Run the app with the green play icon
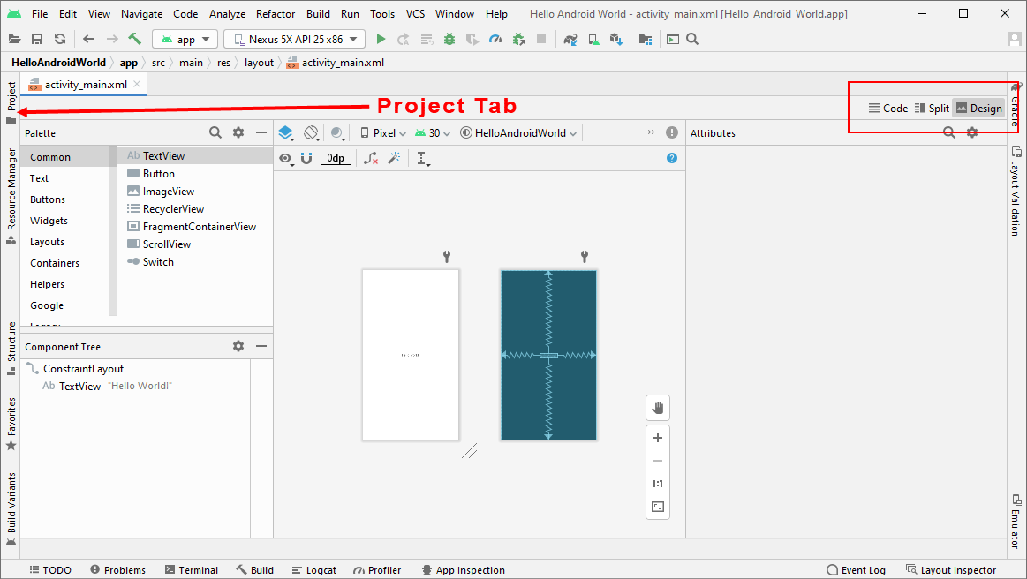This screenshot has height=579, width=1027. tap(381, 39)
